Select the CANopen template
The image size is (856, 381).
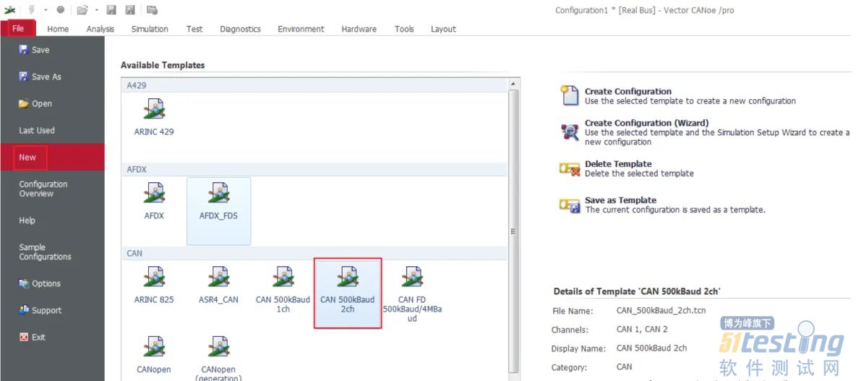tap(154, 356)
